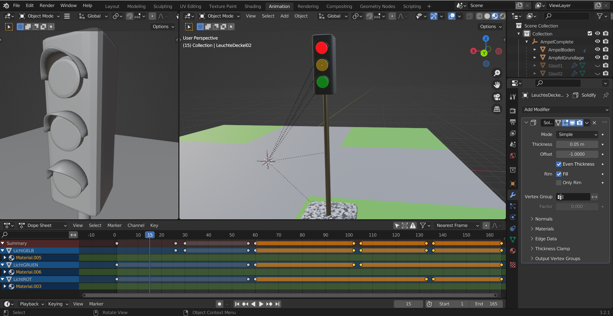This screenshot has width=613, height=316.
Task: Enable Only Rim checkbox
Action: [559, 183]
